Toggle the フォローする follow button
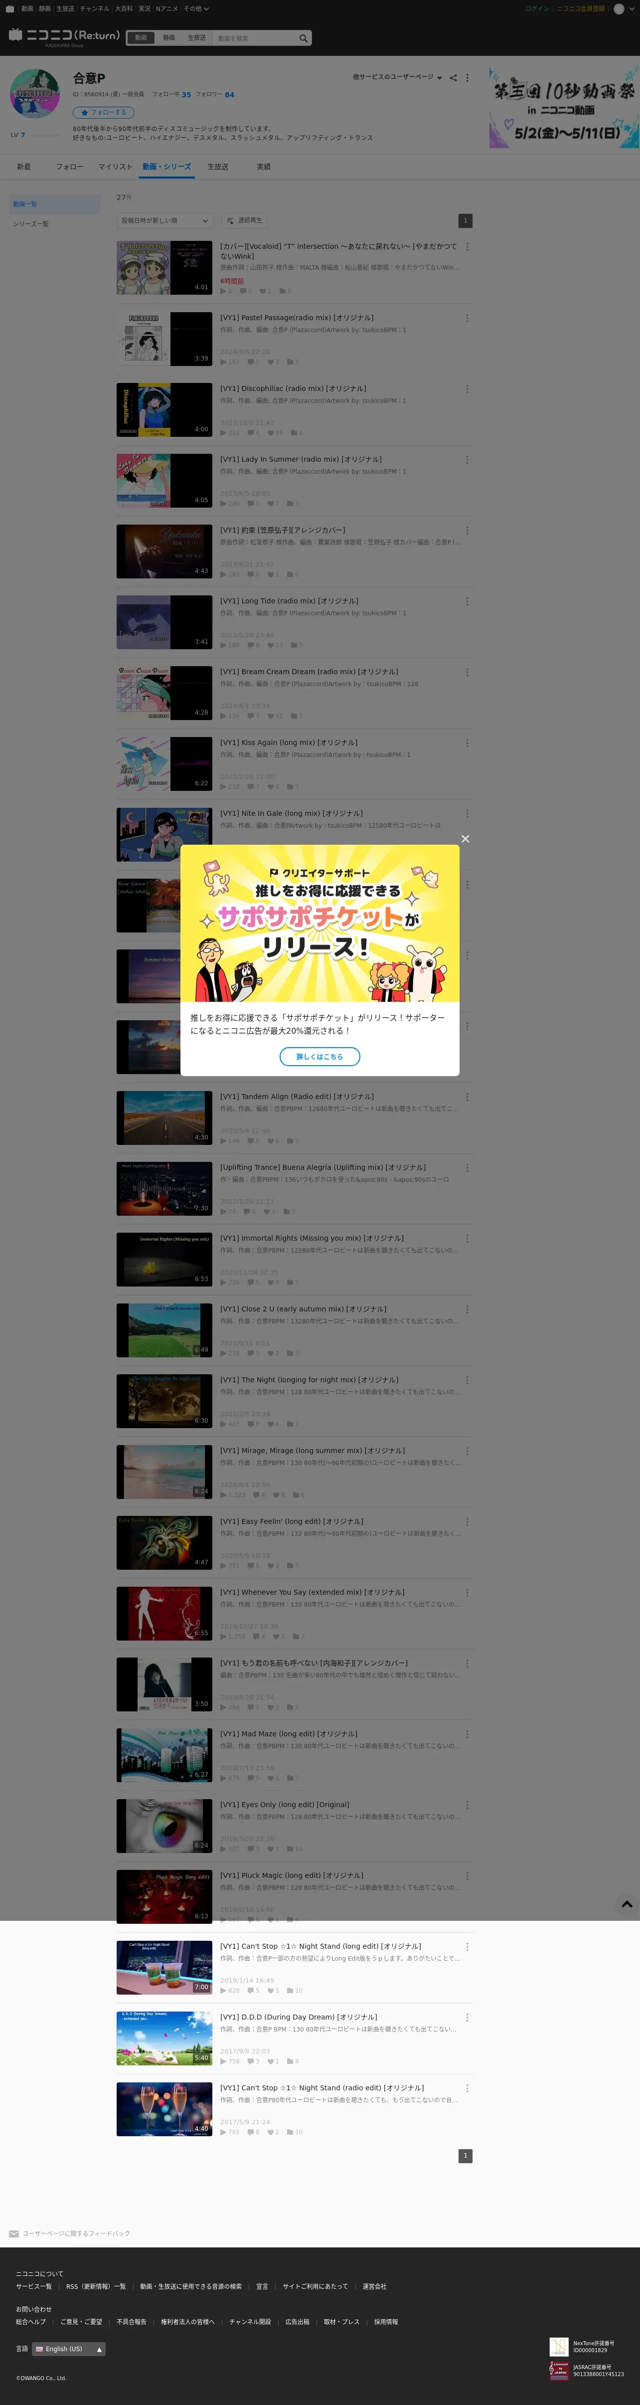Viewport: 640px width, 2405px height. click(104, 112)
